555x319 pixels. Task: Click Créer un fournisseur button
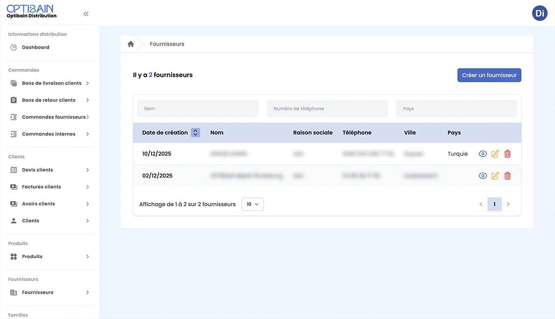pos(489,75)
